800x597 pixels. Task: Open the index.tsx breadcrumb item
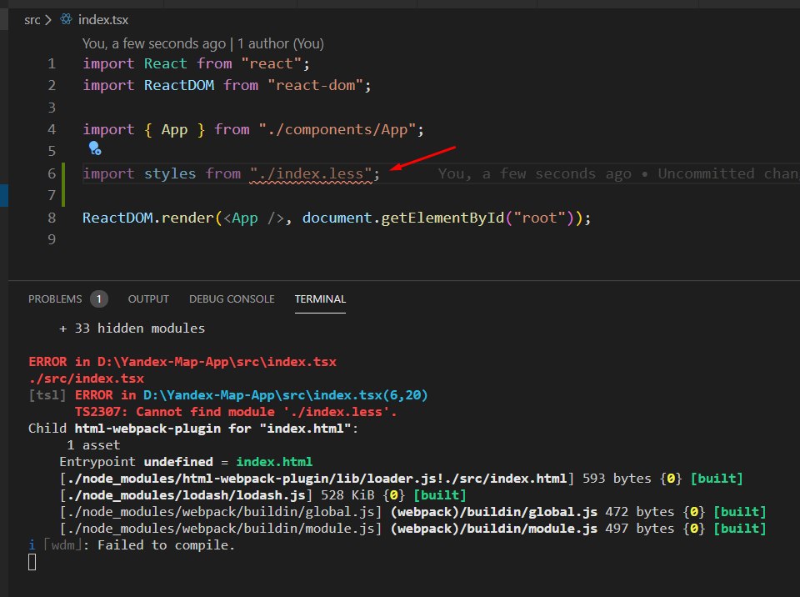point(103,20)
